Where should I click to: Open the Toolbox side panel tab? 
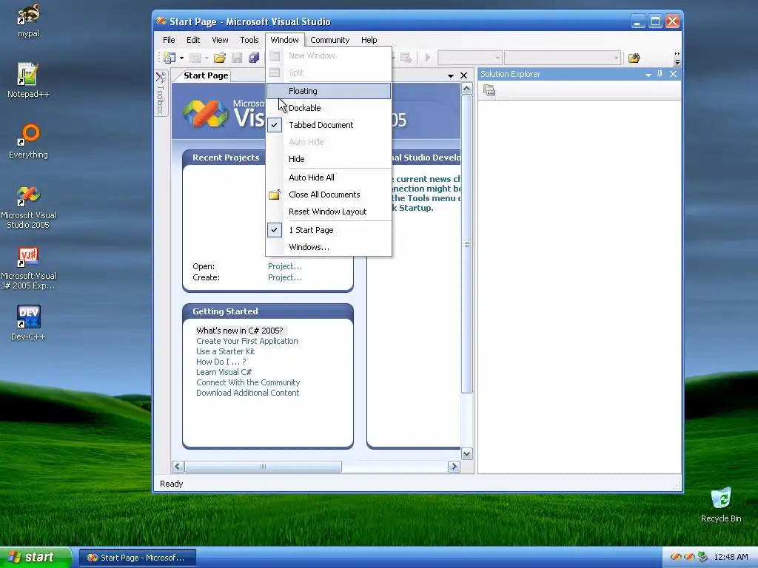[161, 93]
